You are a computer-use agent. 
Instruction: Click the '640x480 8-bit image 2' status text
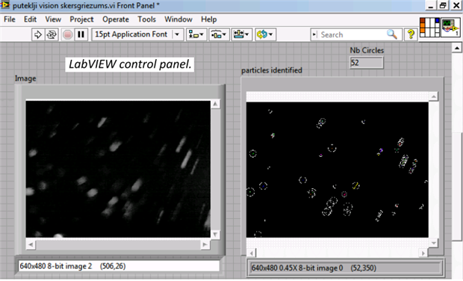pos(56,266)
